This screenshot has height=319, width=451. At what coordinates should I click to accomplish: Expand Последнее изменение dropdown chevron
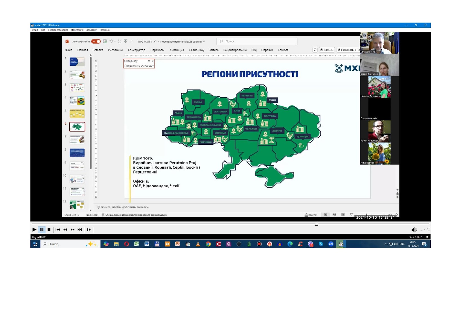click(x=204, y=41)
